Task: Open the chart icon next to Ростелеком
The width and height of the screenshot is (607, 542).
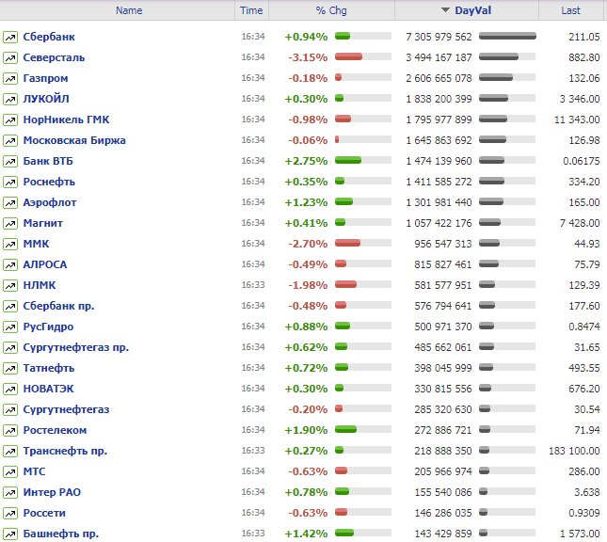Action: click(x=10, y=430)
